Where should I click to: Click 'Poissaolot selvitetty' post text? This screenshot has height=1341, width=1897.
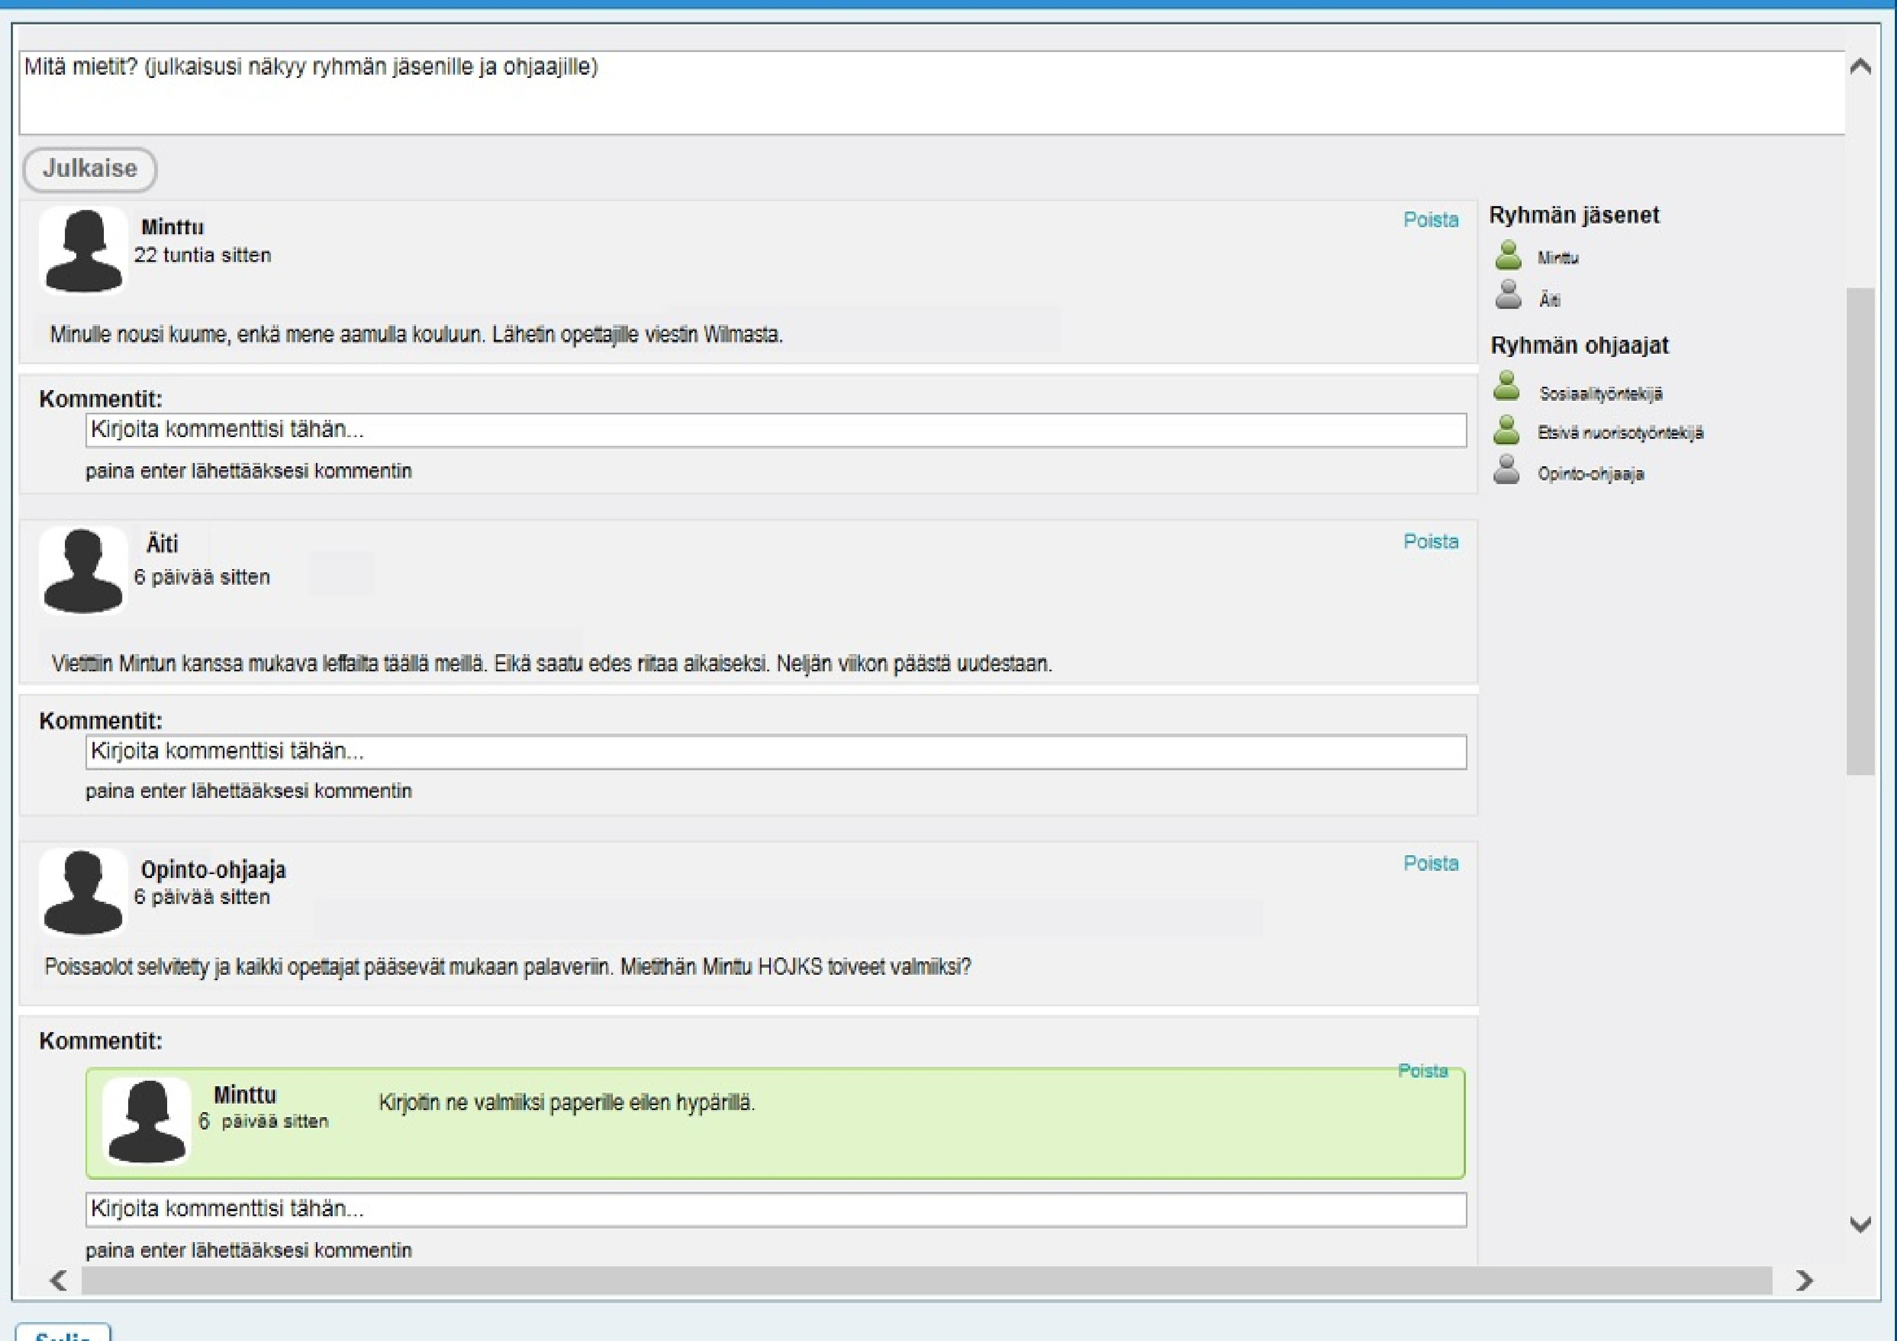pyautogui.click(x=508, y=967)
